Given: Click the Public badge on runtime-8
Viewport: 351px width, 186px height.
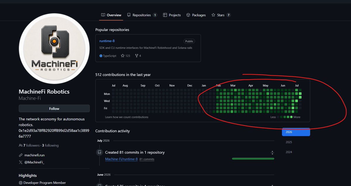Looking at the screenshot, I should pyautogui.click(x=189, y=41).
